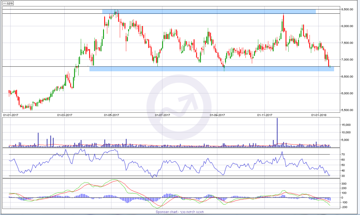Image resolution: width=360 pixels, height=215 pixels.
Task: Click the 01-11-2017 date axis label
Action: coord(265,115)
